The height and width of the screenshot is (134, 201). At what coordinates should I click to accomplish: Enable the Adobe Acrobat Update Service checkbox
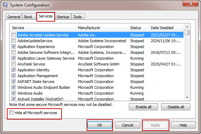click(13, 35)
